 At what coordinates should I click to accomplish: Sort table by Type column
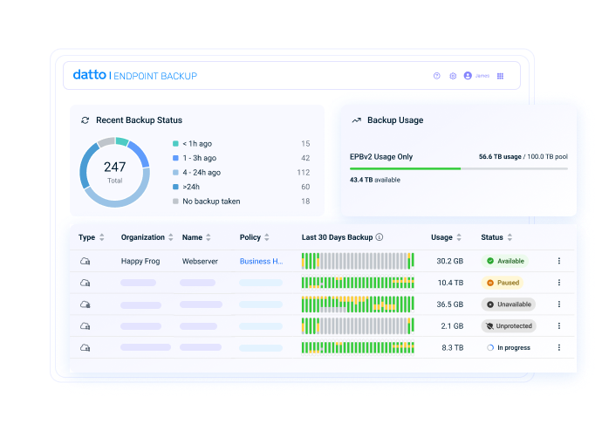click(102, 237)
